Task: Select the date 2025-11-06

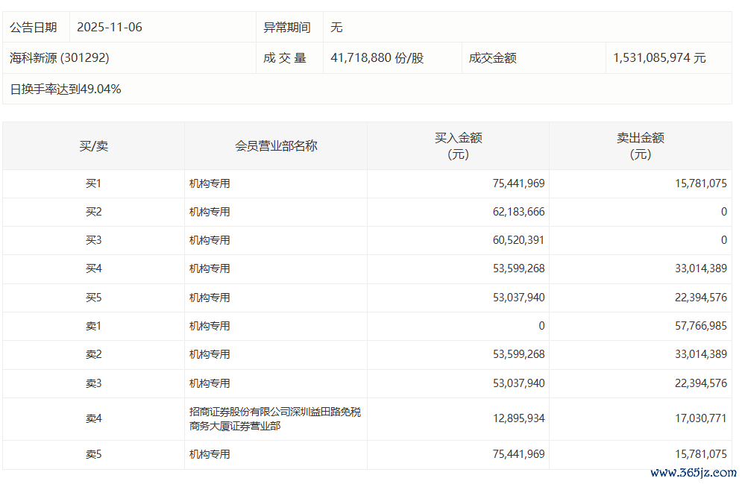Action: (x=110, y=28)
